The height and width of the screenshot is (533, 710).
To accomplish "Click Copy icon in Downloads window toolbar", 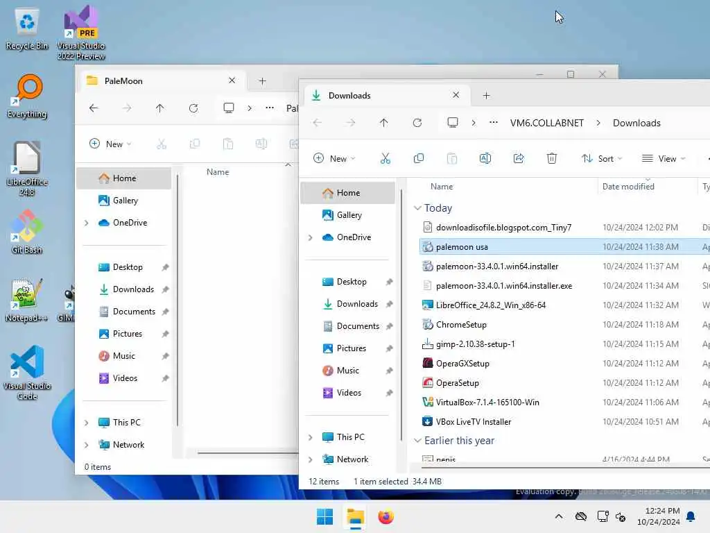I will (418, 158).
